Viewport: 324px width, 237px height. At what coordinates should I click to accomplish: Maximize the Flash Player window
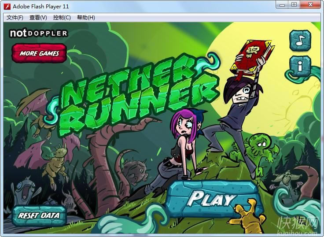click(x=294, y=5)
